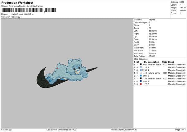Click the bright blue swatch for stop 5

pos(141,76)
